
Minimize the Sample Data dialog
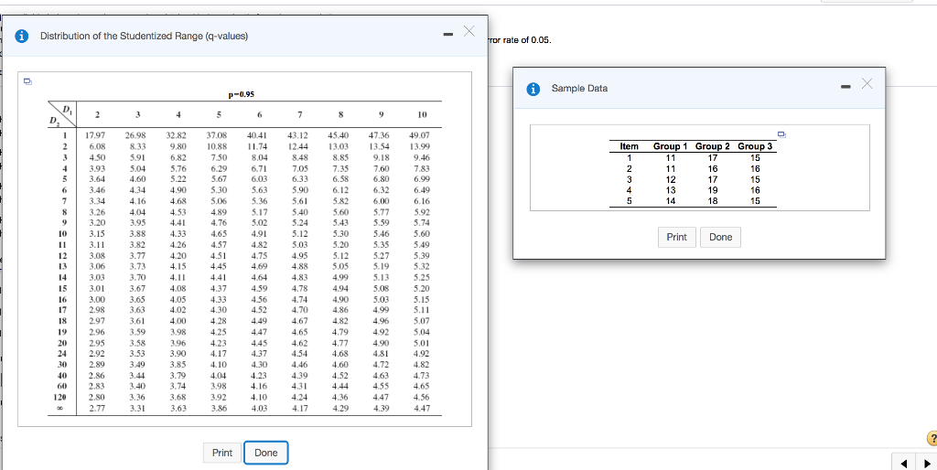tap(845, 89)
